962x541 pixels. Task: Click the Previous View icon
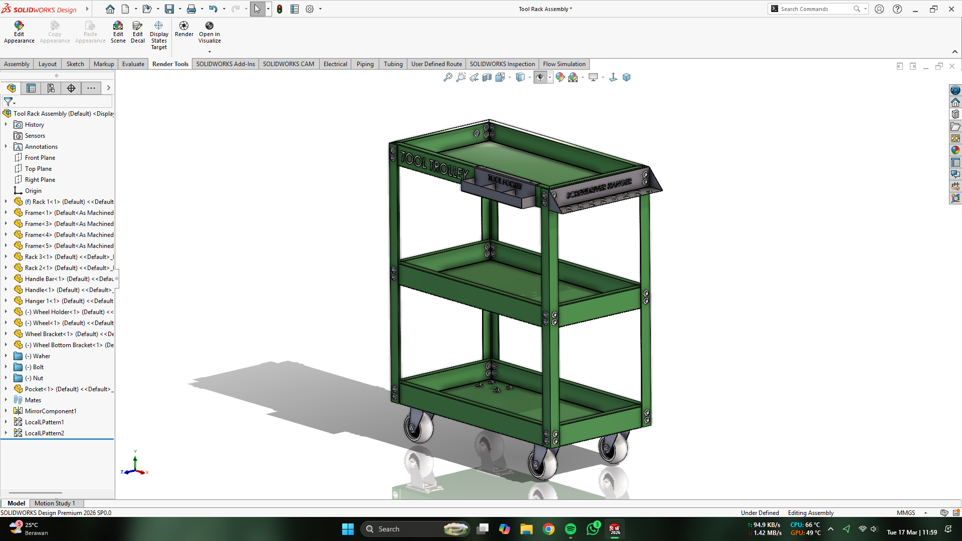(473, 77)
